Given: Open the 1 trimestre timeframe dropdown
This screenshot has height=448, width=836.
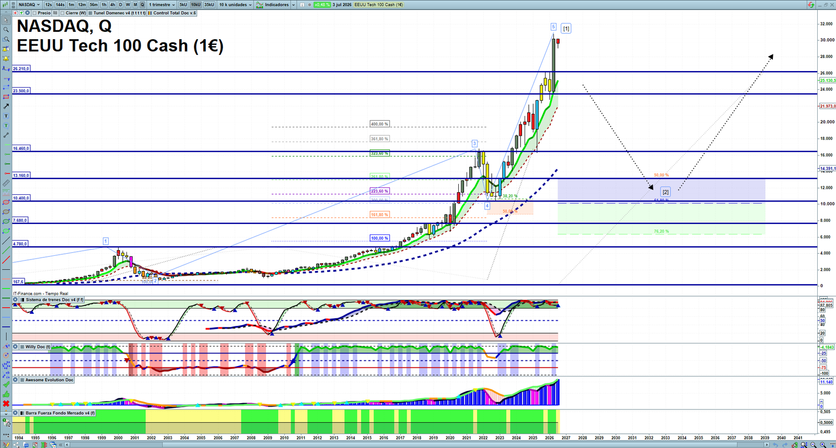Looking at the screenshot, I should coord(162,5).
